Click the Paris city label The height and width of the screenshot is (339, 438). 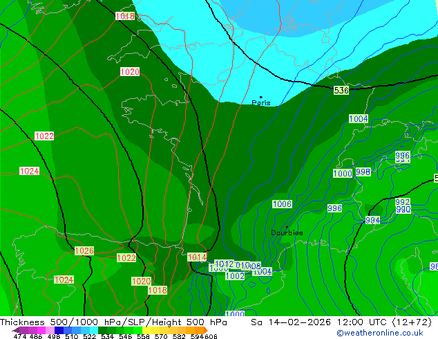click(261, 102)
